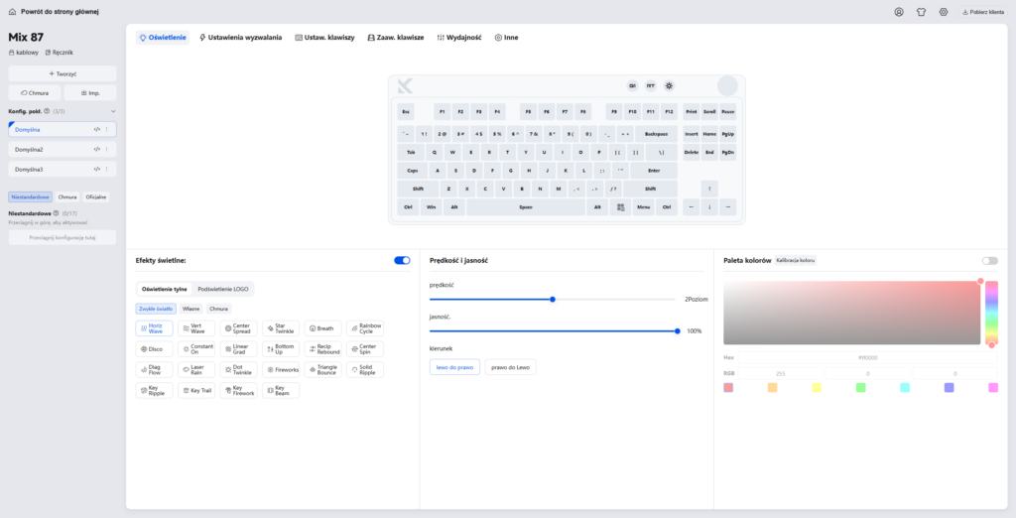Open the Zaaw. klawisze tab
The image size is (1016, 518).
pyautogui.click(x=395, y=38)
